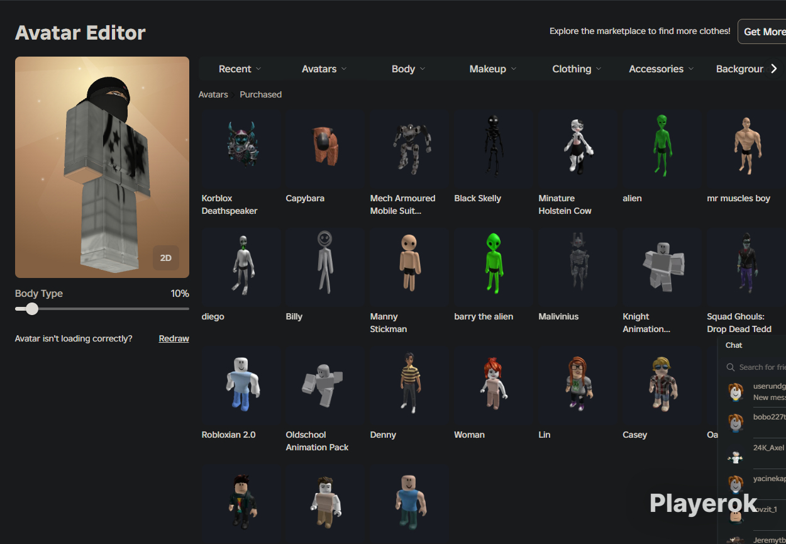The height and width of the screenshot is (544, 786).
Task: Open chat with bobo227 friend
Action: pyautogui.click(x=755, y=422)
